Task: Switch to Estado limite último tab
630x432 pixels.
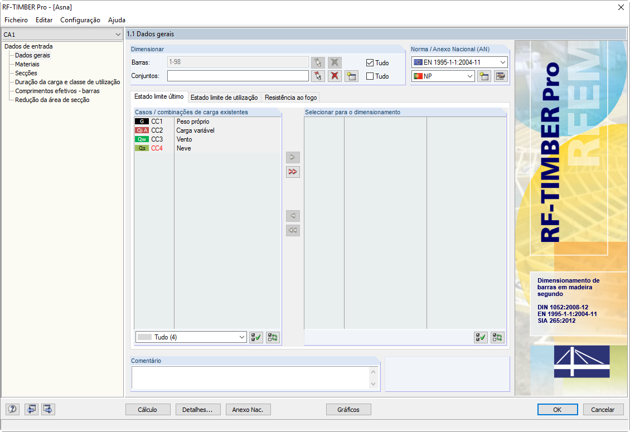Action: pos(159,97)
